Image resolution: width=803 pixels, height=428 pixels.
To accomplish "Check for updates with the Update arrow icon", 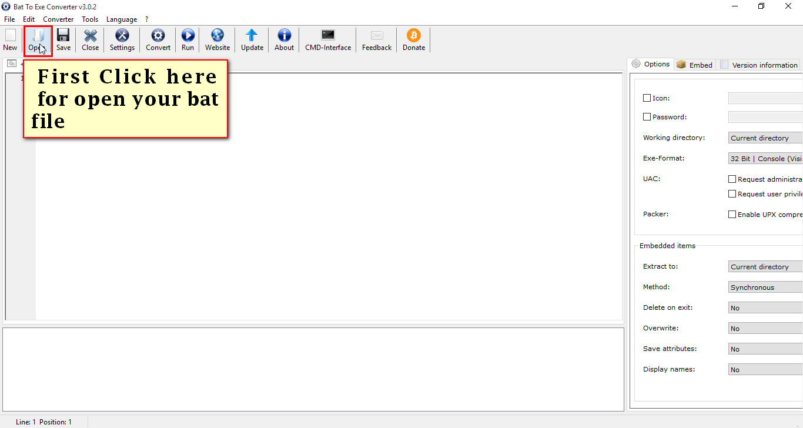I will pyautogui.click(x=252, y=40).
